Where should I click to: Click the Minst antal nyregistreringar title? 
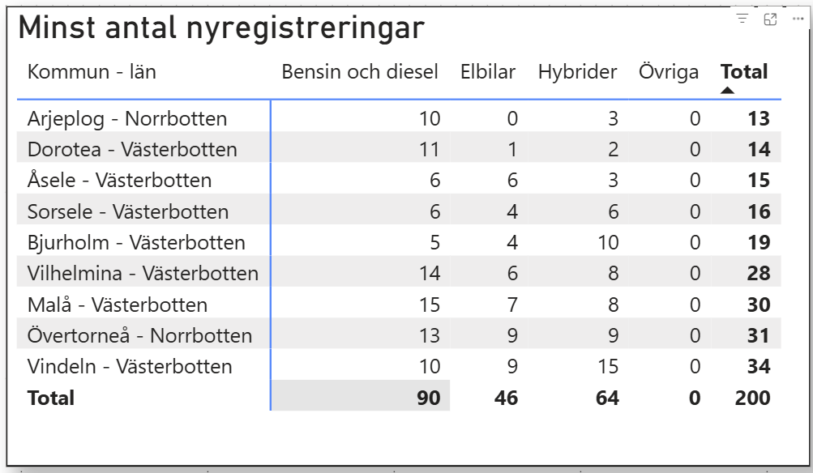(221, 28)
